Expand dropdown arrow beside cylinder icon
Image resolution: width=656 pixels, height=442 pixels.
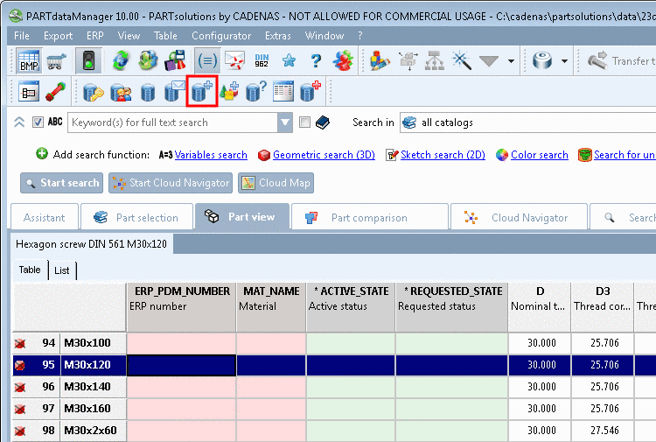564,61
